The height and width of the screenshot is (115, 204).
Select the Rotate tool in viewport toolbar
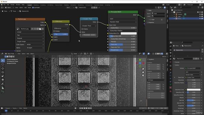3,72
